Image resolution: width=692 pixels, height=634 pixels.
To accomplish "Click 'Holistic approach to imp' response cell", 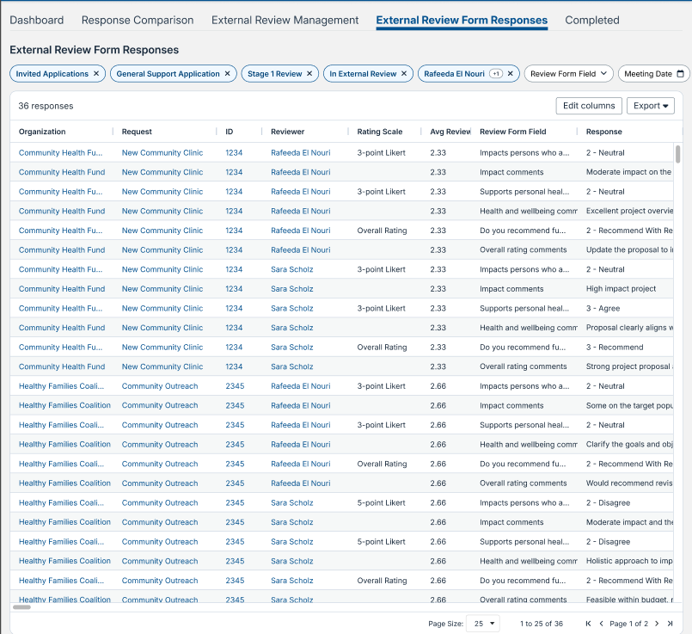I will pos(629,561).
